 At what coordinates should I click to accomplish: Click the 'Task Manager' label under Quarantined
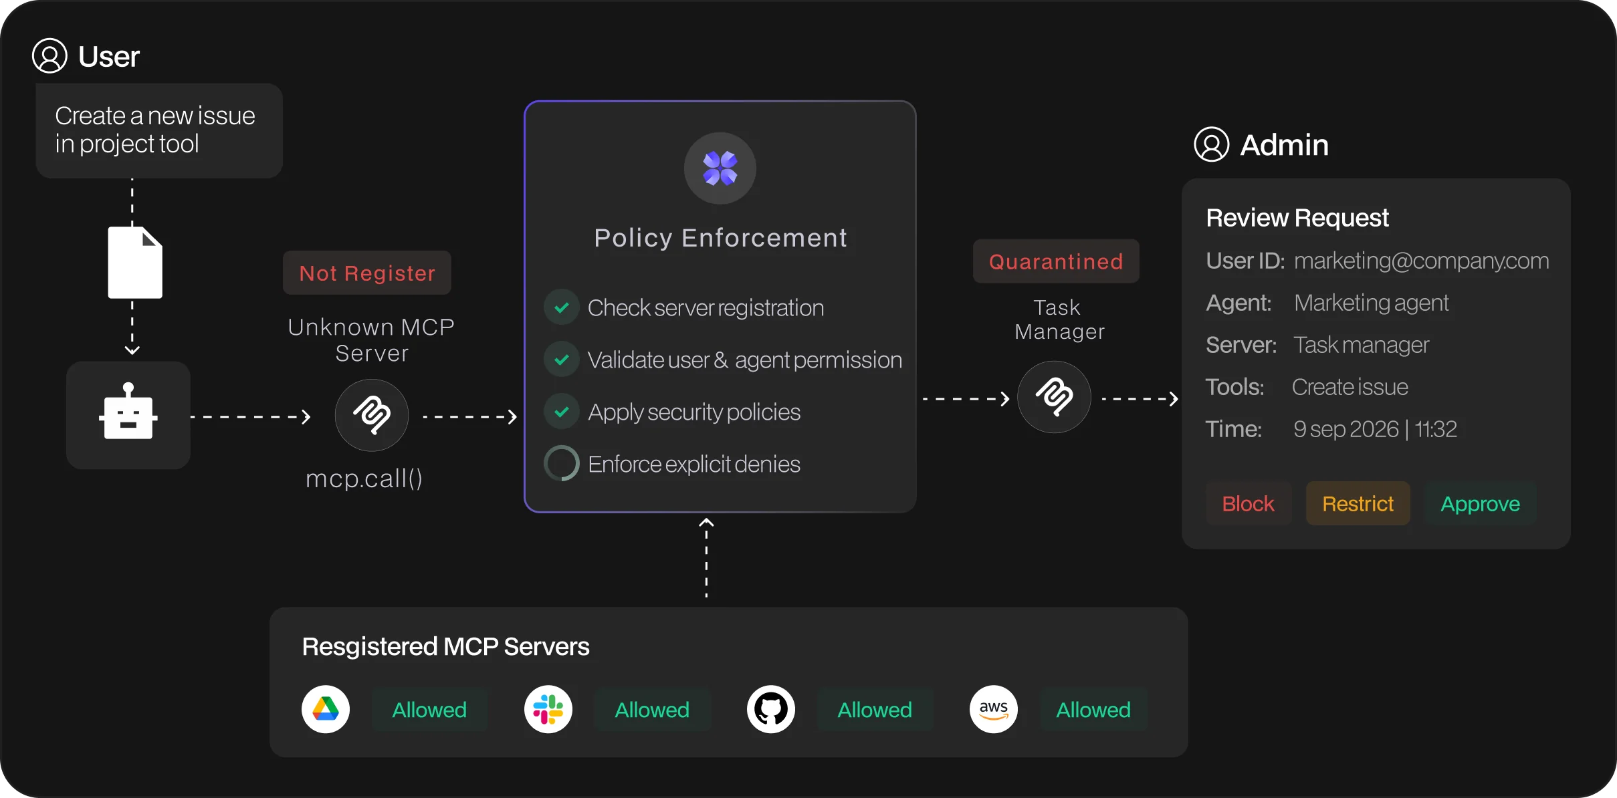point(1059,319)
